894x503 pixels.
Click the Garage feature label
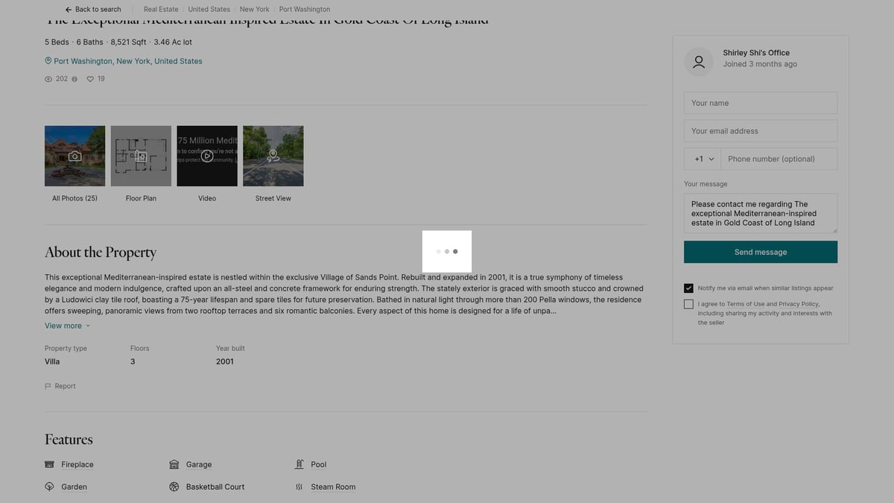coord(199,464)
